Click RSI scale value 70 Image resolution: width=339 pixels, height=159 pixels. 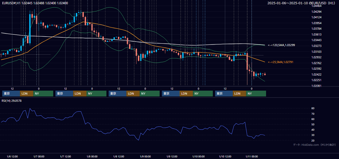tap(313, 114)
